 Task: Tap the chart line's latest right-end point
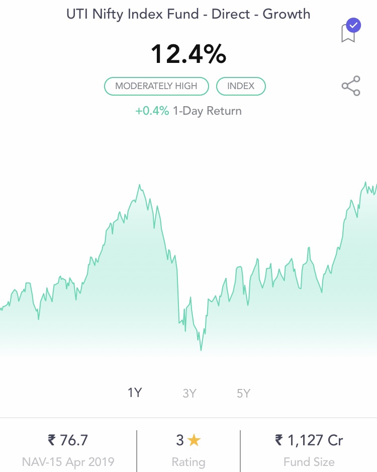(x=375, y=184)
